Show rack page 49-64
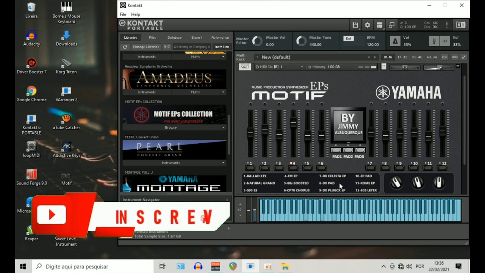 pos(432,57)
